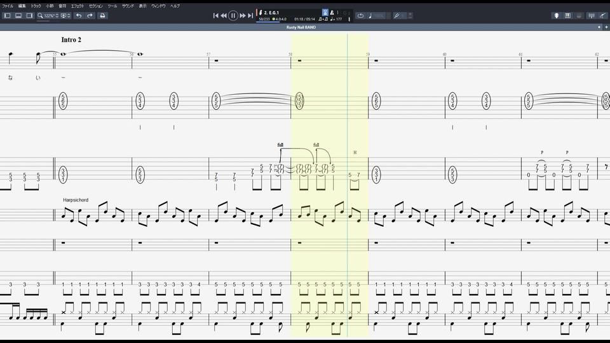610x343 pixels.
Task: Toggle the bottom global view panel
Action: point(18,15)
